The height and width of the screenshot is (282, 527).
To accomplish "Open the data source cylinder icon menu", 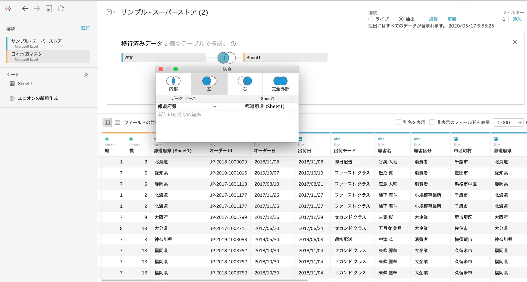I will tap(110, 12).
